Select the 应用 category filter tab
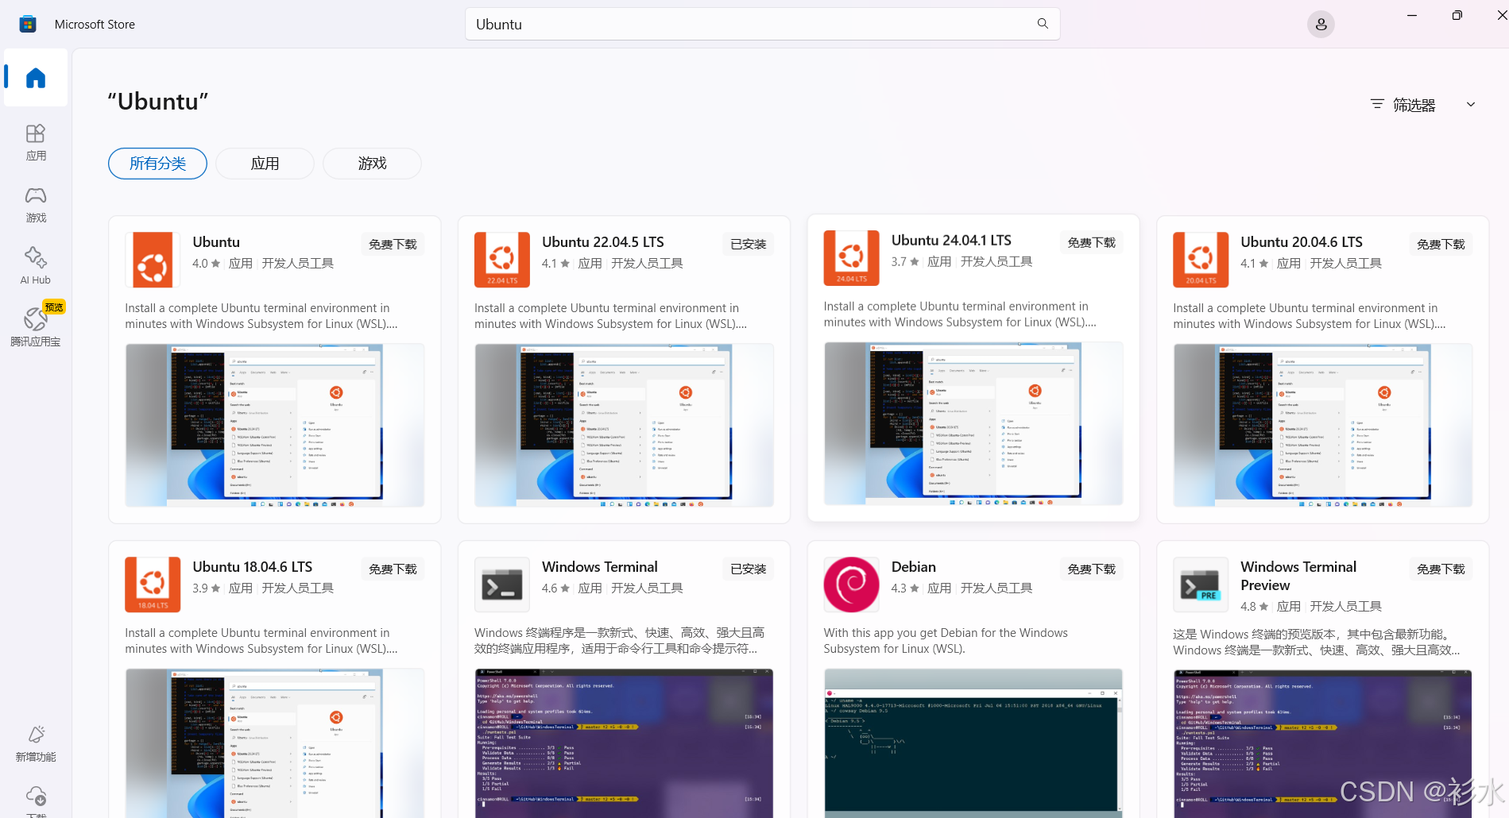Image resolution: width=1509 pixels, height=818 pixels. click(x=265, y=164)
